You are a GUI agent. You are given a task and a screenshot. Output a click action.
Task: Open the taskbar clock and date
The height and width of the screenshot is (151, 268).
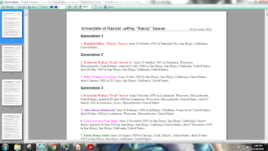(x=258, y=147)
